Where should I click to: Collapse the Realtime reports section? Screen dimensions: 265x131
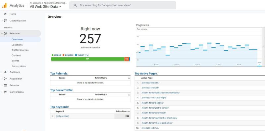click(2, 33)
